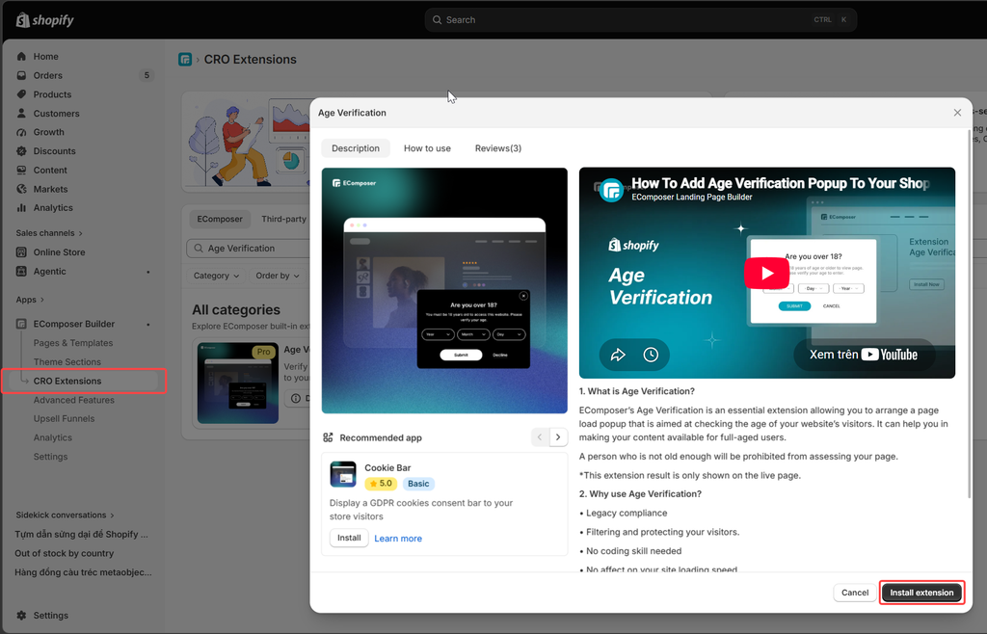Image resolution: width=987 pixels, height=634 pixels.
Task: Click the Customers person icon
Action: pyautogui.click(x=21, y=114)
